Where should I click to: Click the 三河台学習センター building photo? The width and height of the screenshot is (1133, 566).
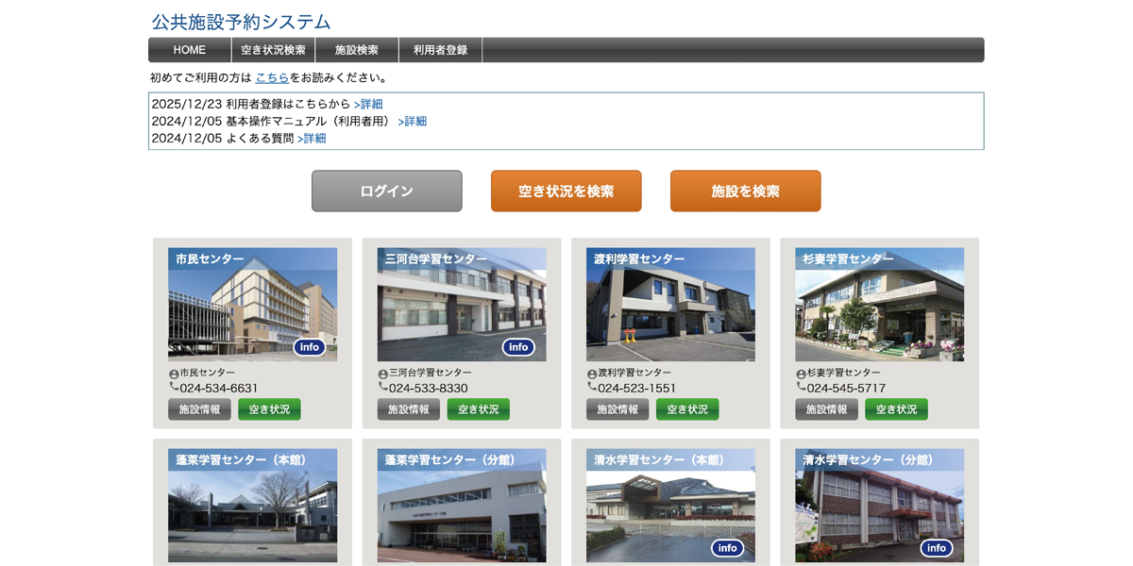click(462, 305)
